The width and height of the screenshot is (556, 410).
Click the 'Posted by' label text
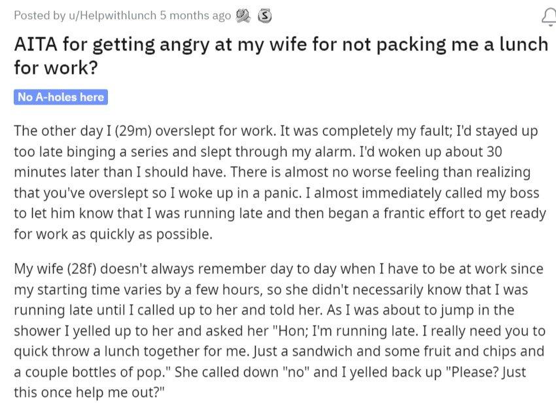click(40, 16)
